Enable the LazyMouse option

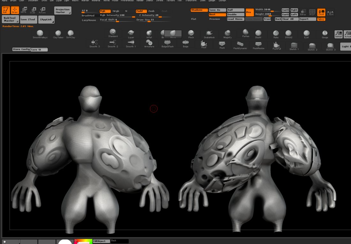[x=89, y=20]
